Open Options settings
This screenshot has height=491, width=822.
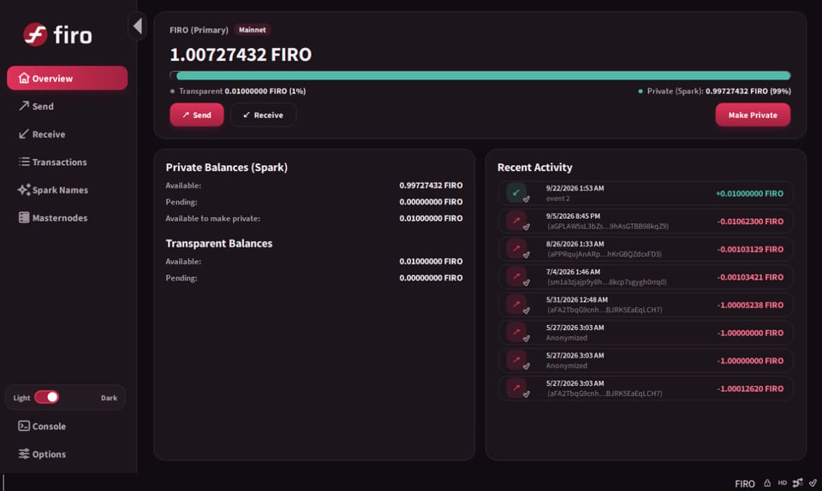tap(67, 454)
